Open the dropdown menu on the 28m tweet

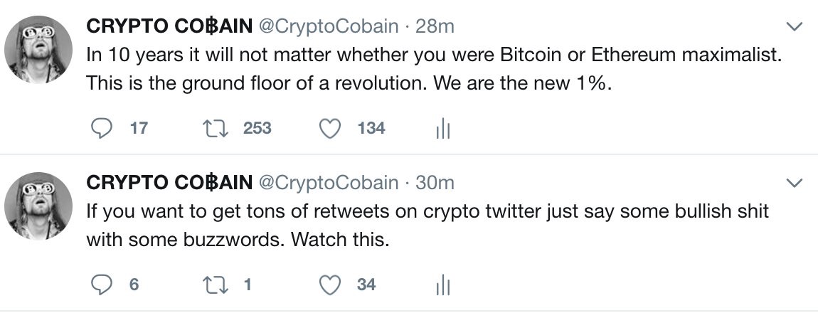(792, 27)
